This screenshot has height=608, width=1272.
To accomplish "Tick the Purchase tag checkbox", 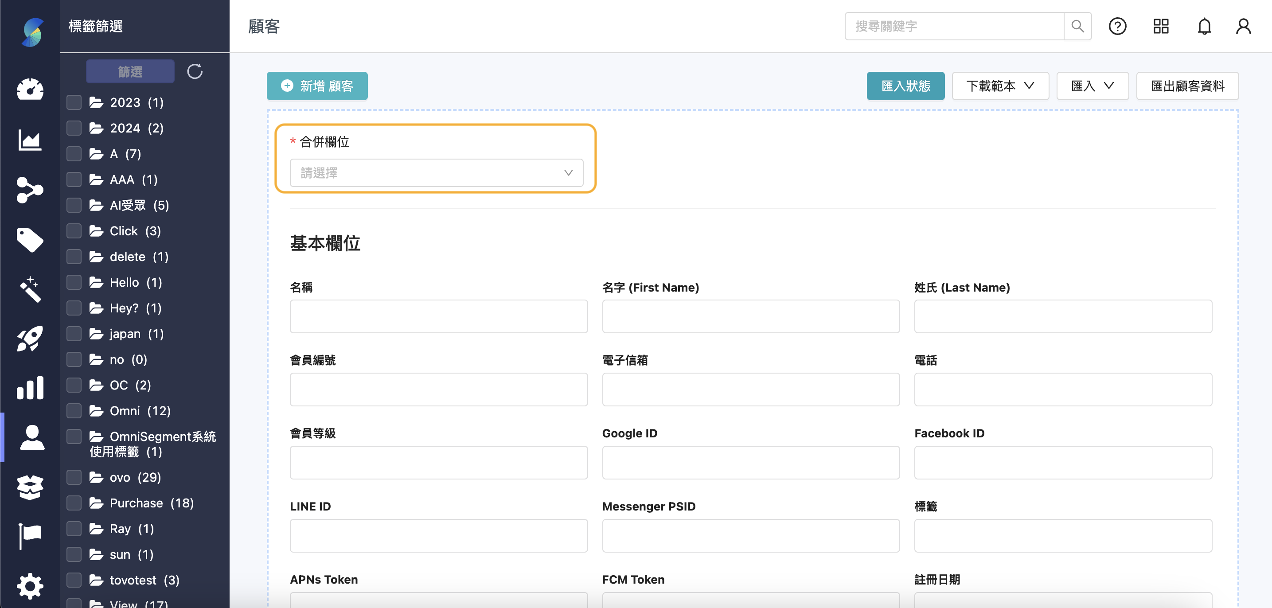I will point(74,503).
